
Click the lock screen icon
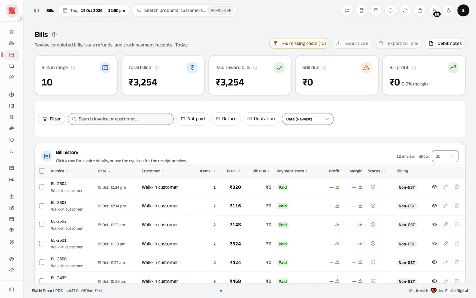click(420, 10)
